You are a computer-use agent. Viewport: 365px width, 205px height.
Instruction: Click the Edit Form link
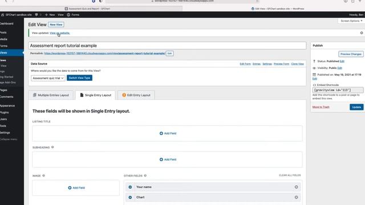[x=245, y=64]
